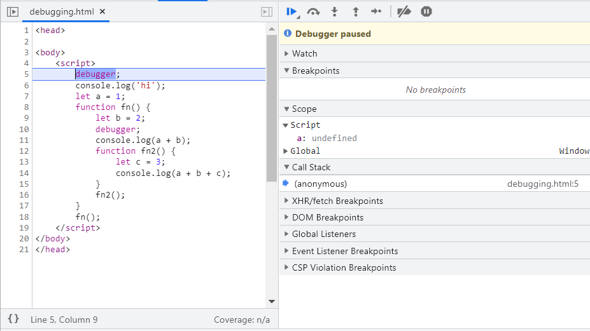Click the Coverage: n/a status
590x331 pixels.
click(242, 320)
